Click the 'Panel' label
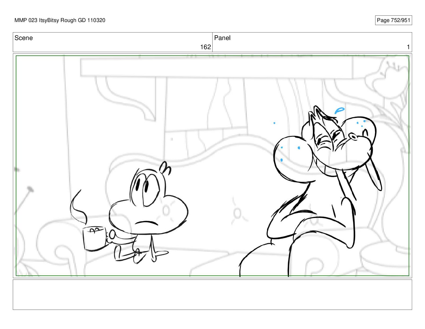Screen dimensions: 425x329 [222, 38]
